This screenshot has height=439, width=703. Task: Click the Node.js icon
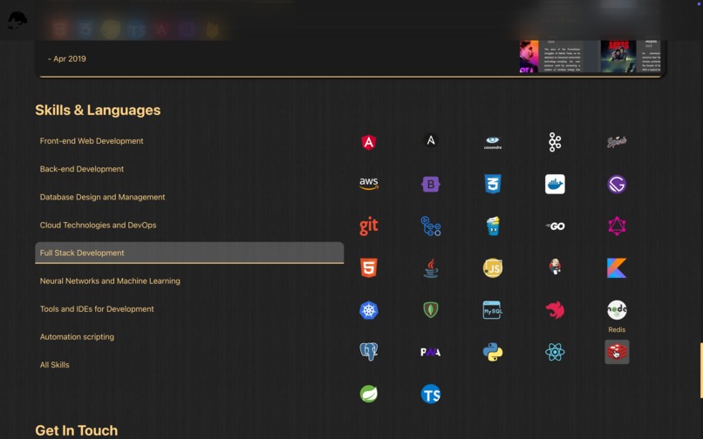pyautogui.click(x=617, y=310)
